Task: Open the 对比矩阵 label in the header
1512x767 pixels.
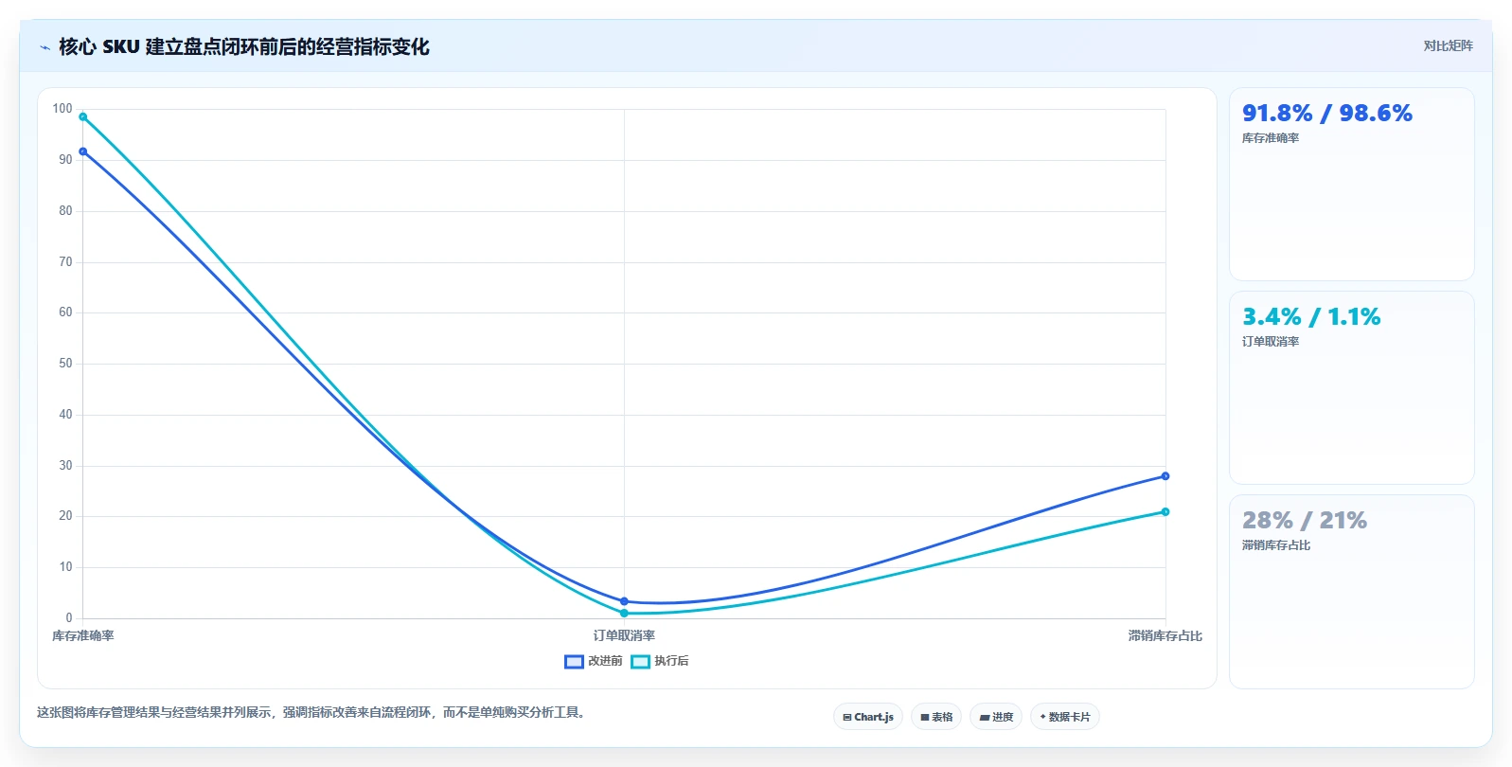Action: pos(1448,45)
